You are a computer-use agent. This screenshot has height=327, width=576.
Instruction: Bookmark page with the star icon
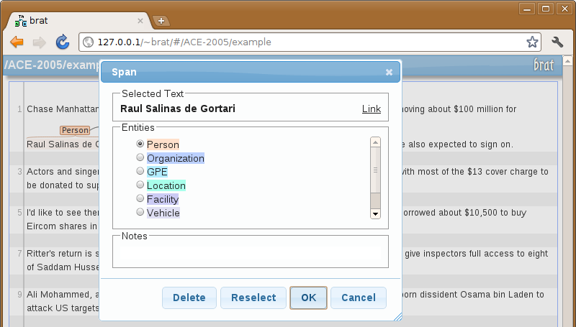pos(532,42)
